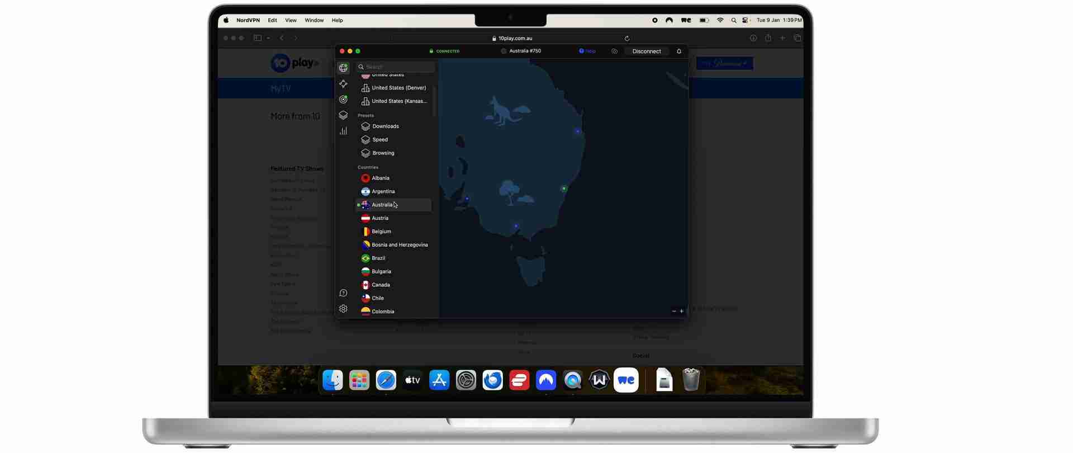The image size is (1073, 453).
Task: Click the pause connection icon beside Disconnect
Action: pos(614,51)
